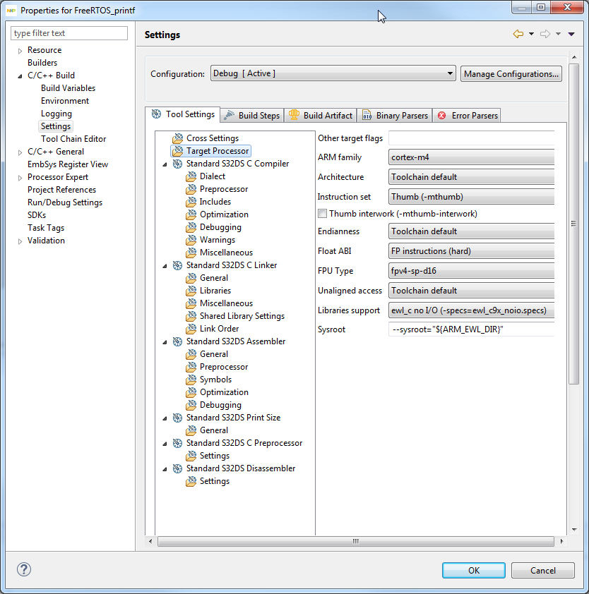This screenshot has height=594, width=589.
Task: Expand the Processor Expert tree node
Action: tap(20, 178)
